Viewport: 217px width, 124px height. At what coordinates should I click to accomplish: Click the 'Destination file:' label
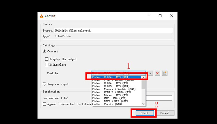55,98
